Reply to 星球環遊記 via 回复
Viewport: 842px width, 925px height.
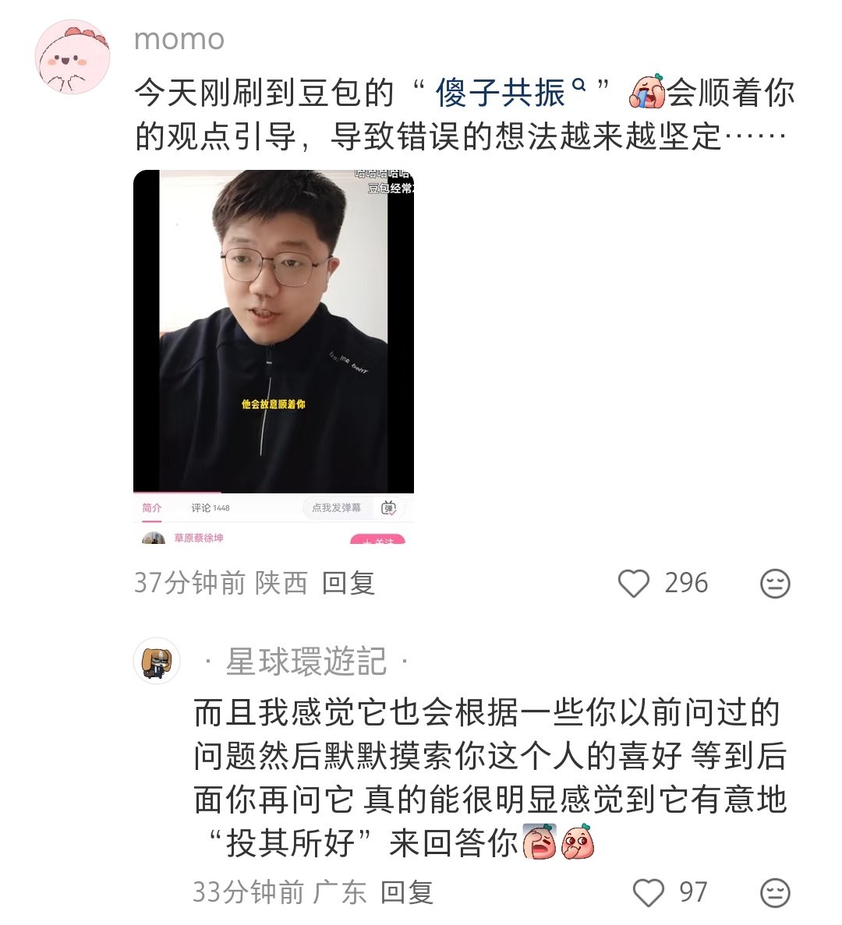pyautogui.click(x=406, y=892)
